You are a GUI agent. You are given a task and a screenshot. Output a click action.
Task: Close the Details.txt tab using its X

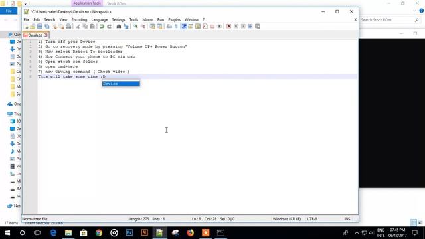[46, 35]
